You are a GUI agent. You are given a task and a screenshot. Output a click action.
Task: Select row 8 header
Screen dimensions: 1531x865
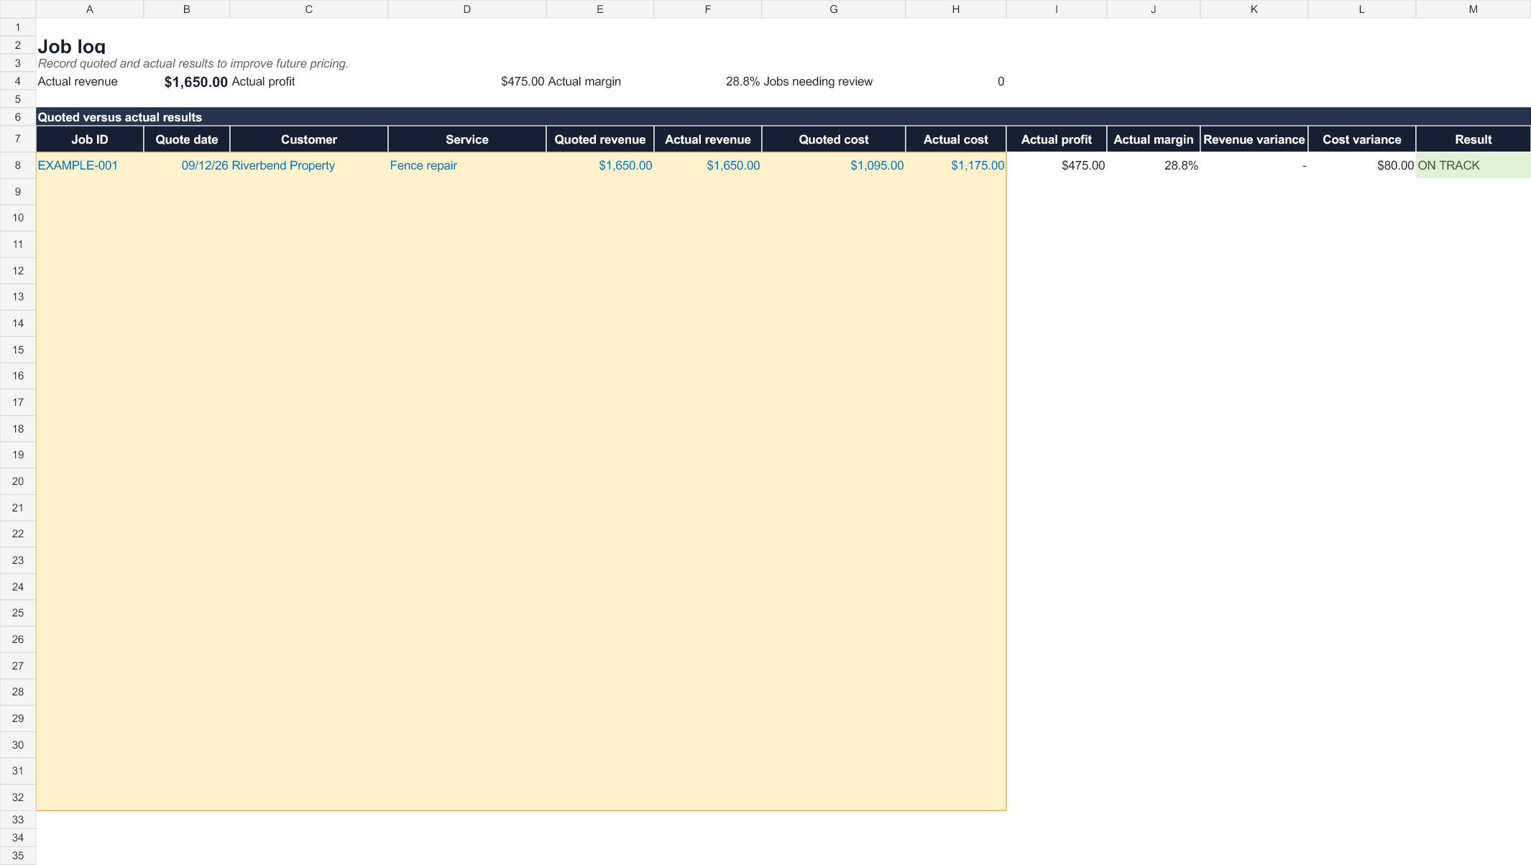tap(18, 165)
